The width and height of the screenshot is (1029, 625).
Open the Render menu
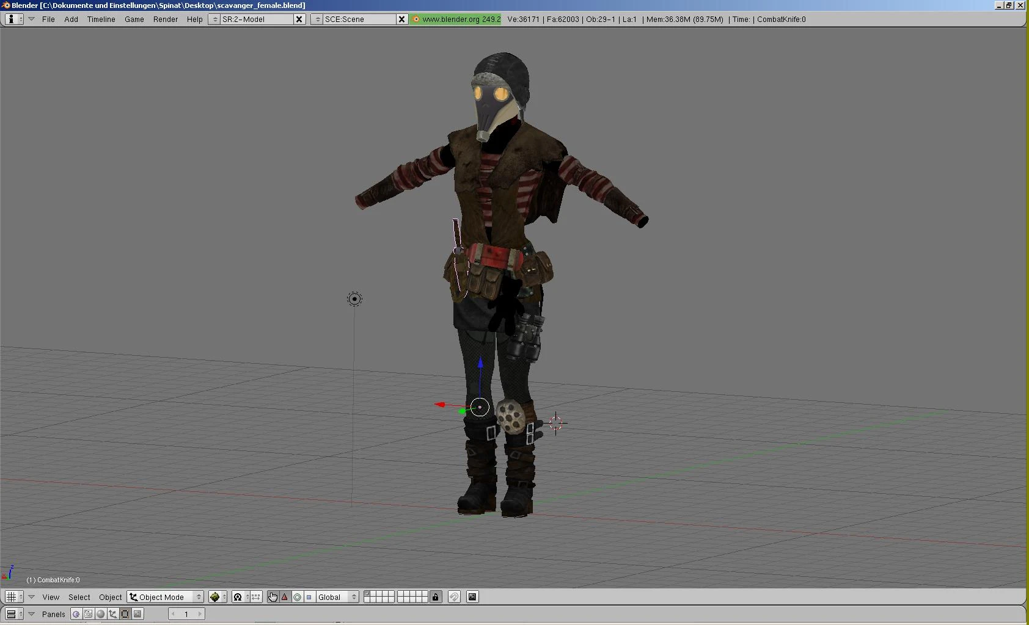pyautogui.click(x=166, y=19)
